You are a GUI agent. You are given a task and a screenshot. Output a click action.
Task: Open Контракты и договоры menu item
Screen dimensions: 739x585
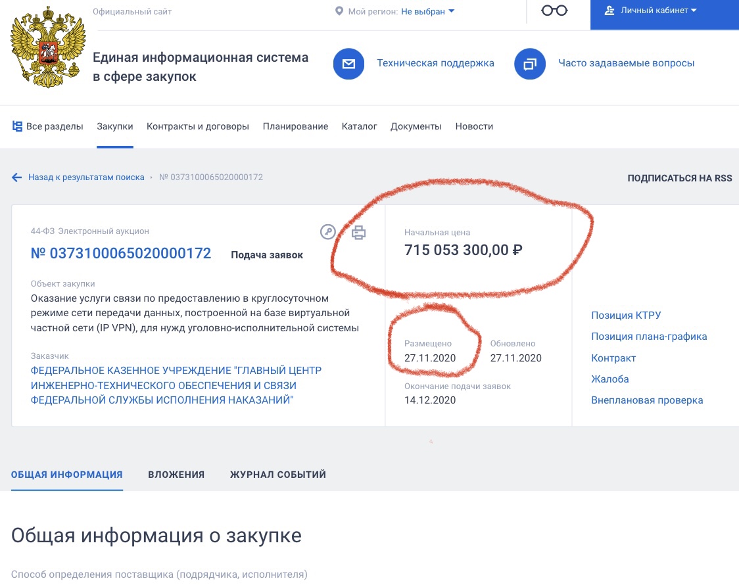198,126
